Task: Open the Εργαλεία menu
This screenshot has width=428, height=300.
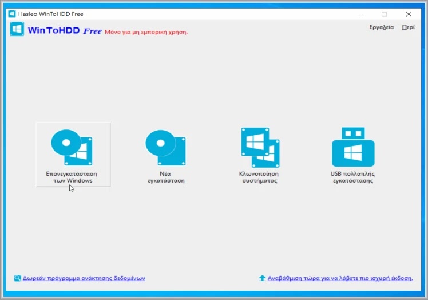Action: [381, 27]
